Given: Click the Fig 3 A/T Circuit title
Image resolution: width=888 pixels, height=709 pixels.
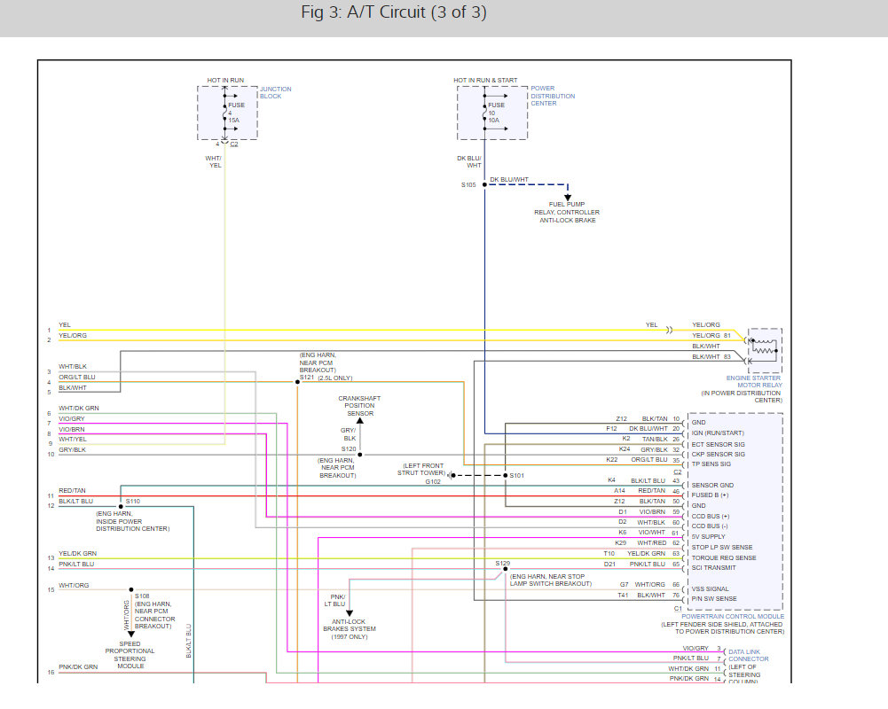Looking at the screenshot, I should click(x=393, y=13).
